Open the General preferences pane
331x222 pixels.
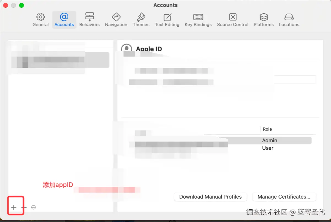40,20
